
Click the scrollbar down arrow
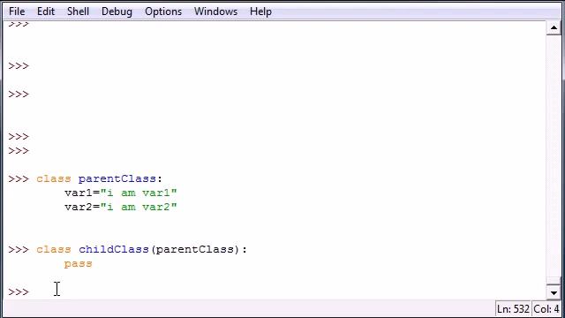pyautogui.click(x=554, y=292)
